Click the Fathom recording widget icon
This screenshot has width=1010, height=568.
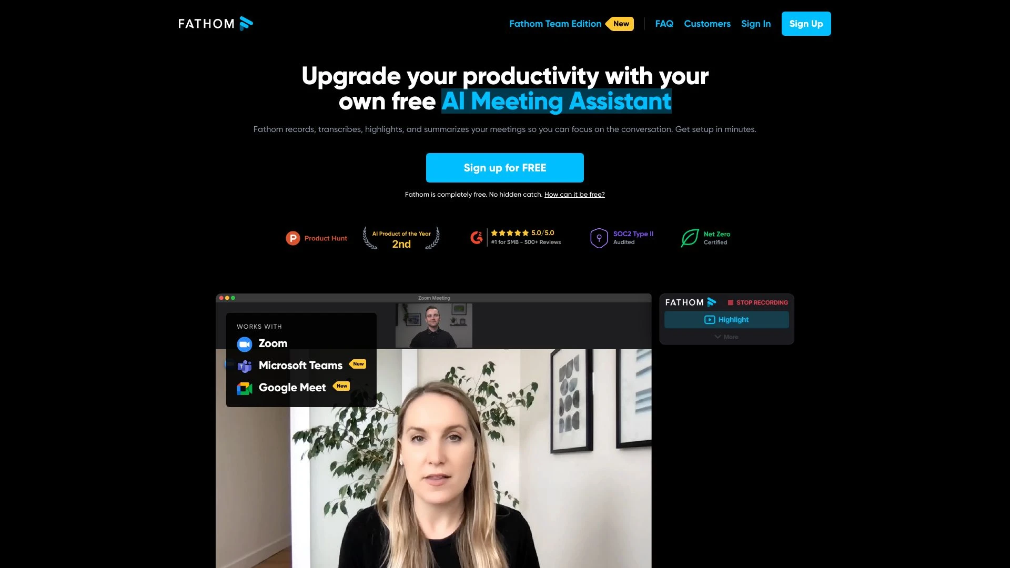[x=712, y=302]
